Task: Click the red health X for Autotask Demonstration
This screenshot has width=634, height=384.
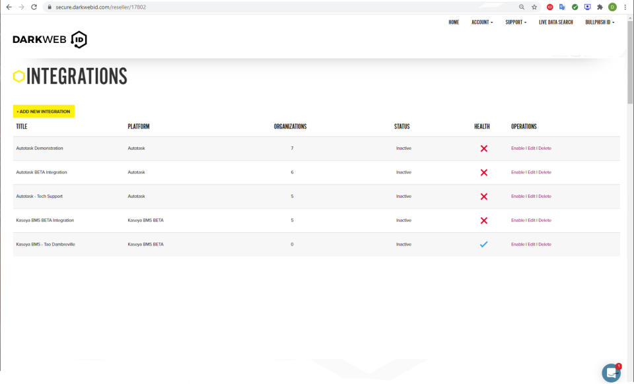Action: (x=483, y=148)
